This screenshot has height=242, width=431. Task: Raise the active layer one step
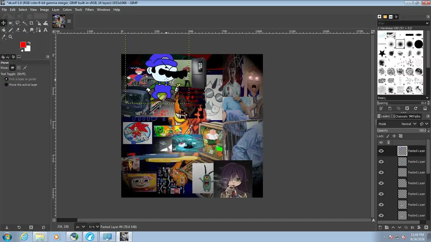[393, 227]
